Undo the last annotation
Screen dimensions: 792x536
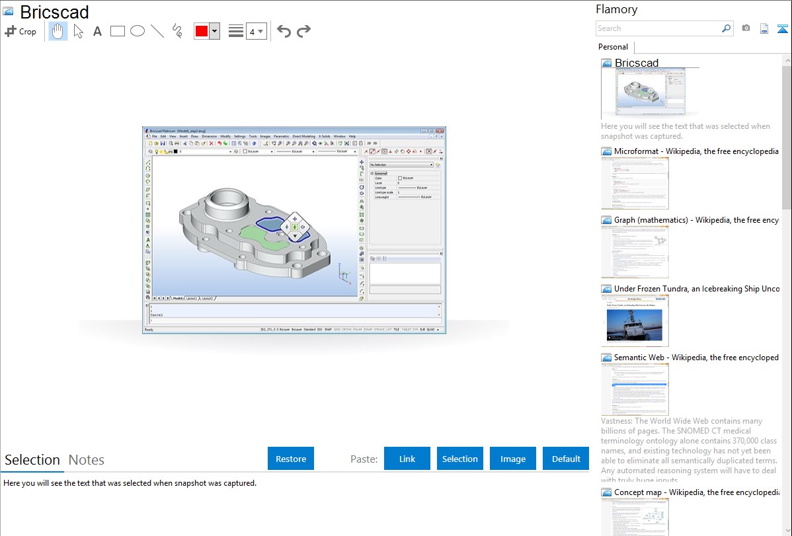[x=284, y=31]
